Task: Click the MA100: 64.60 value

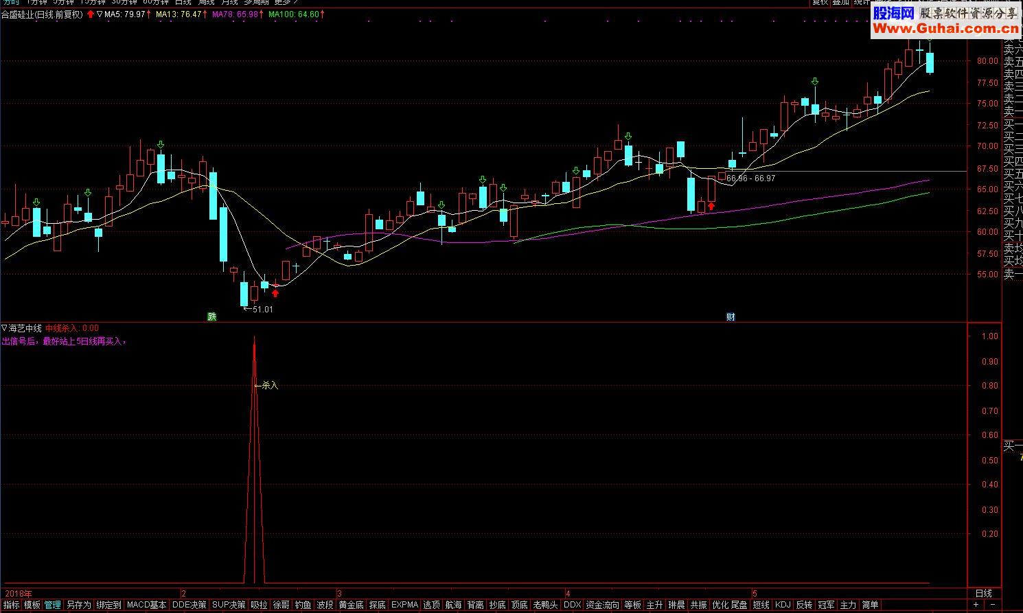Action: tap(294, 14)
